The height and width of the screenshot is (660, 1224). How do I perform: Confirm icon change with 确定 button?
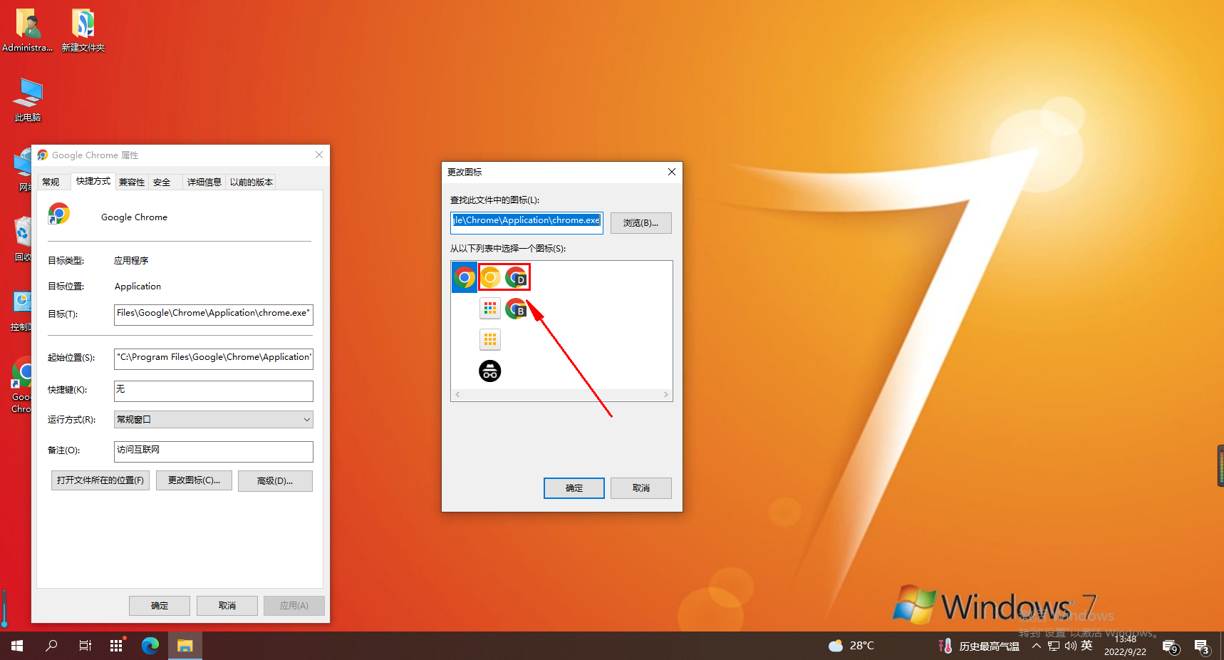(x=574, y=488)
